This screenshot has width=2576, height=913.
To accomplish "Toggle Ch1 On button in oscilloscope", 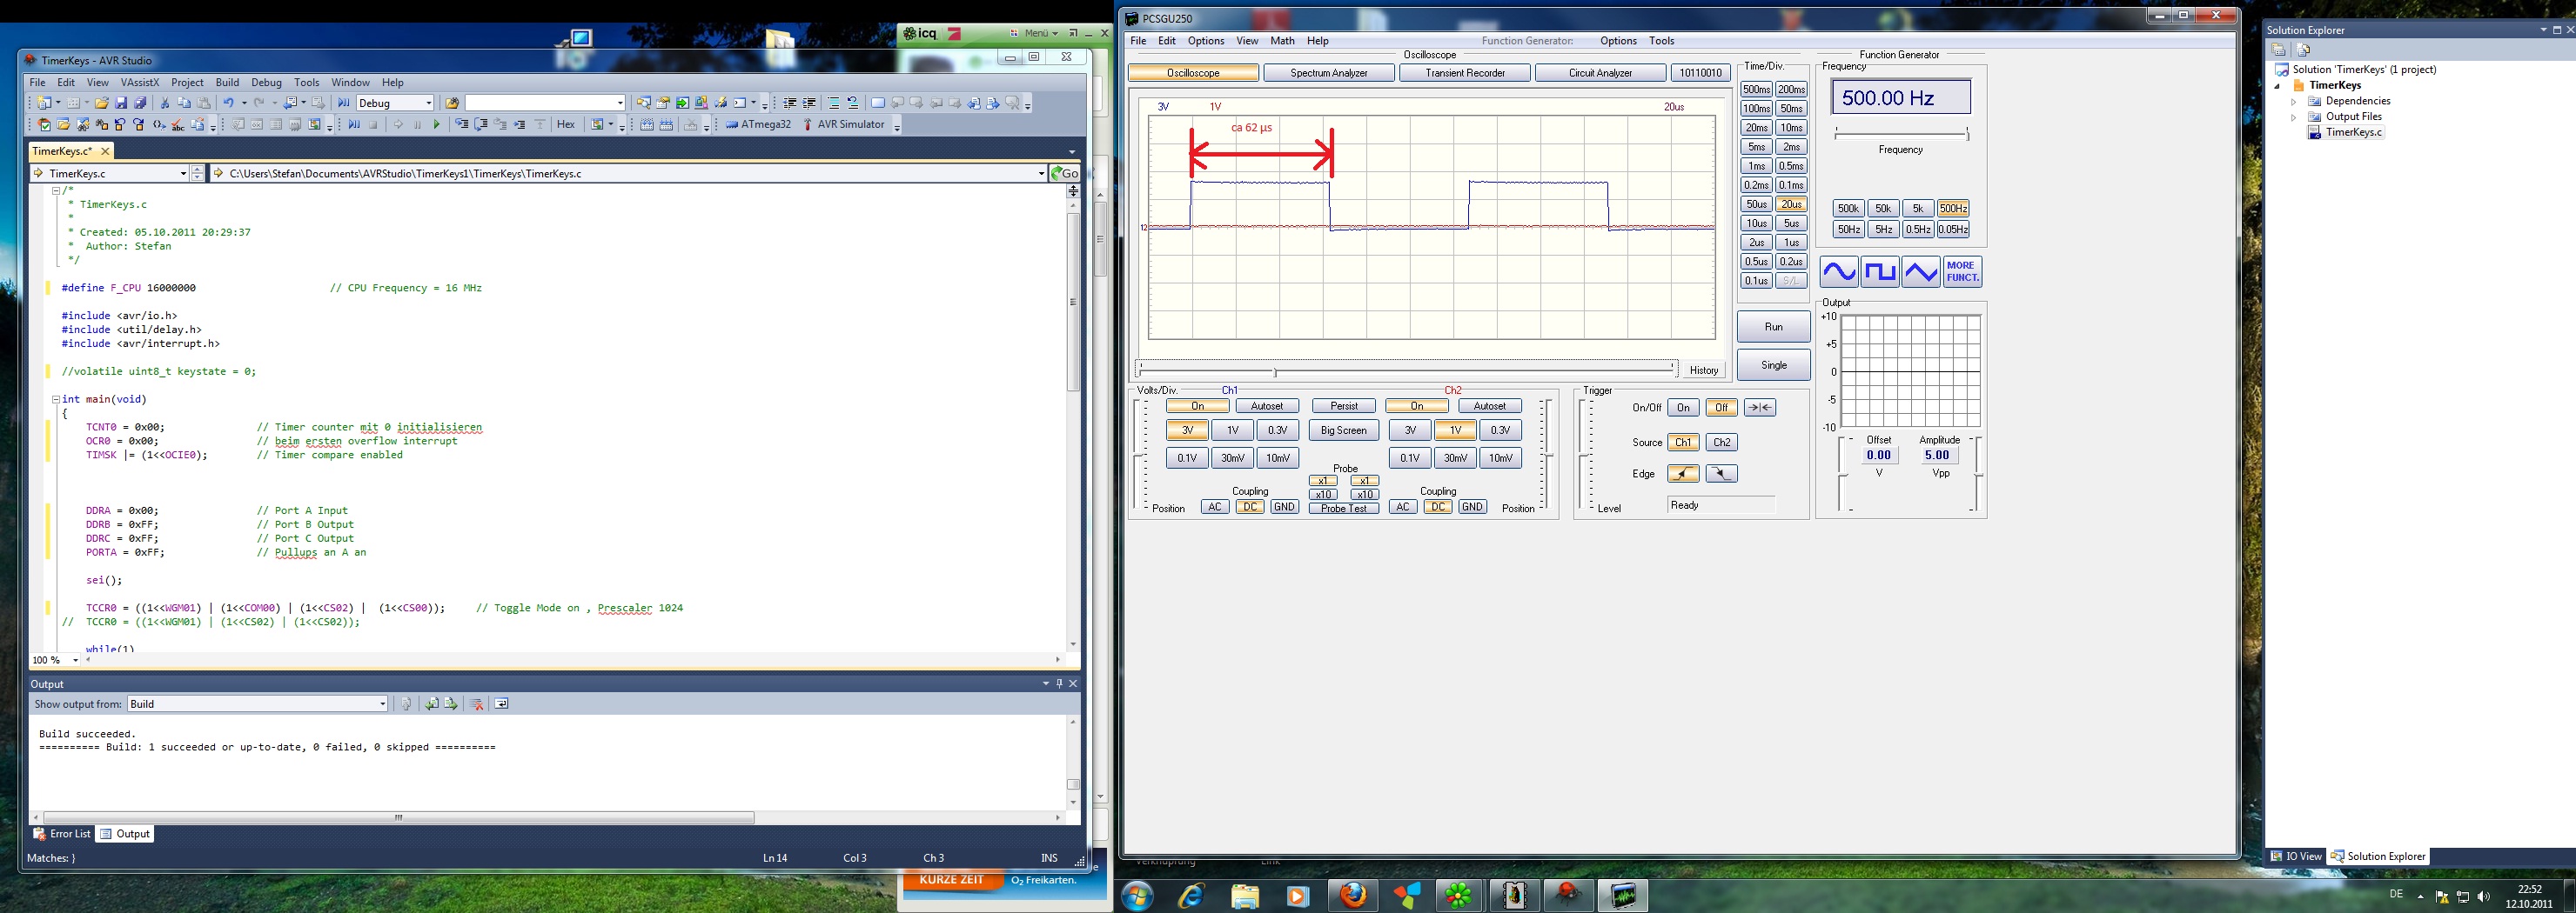I will coord(1197,407).
